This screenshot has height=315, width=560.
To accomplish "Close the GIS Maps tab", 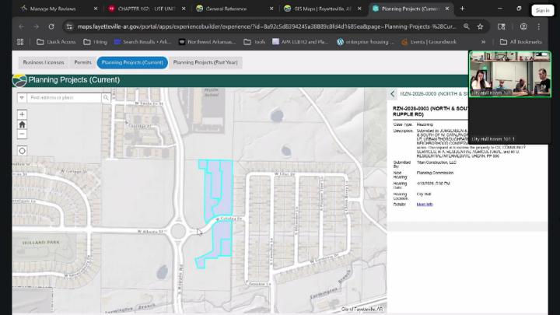I will tap(359, 9).
